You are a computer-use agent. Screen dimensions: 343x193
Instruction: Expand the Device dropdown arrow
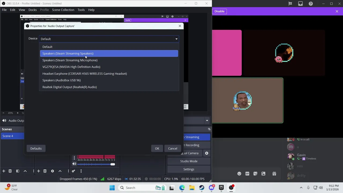click(176, 39)
